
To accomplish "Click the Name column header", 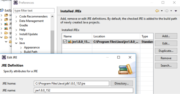I will 77,36.
